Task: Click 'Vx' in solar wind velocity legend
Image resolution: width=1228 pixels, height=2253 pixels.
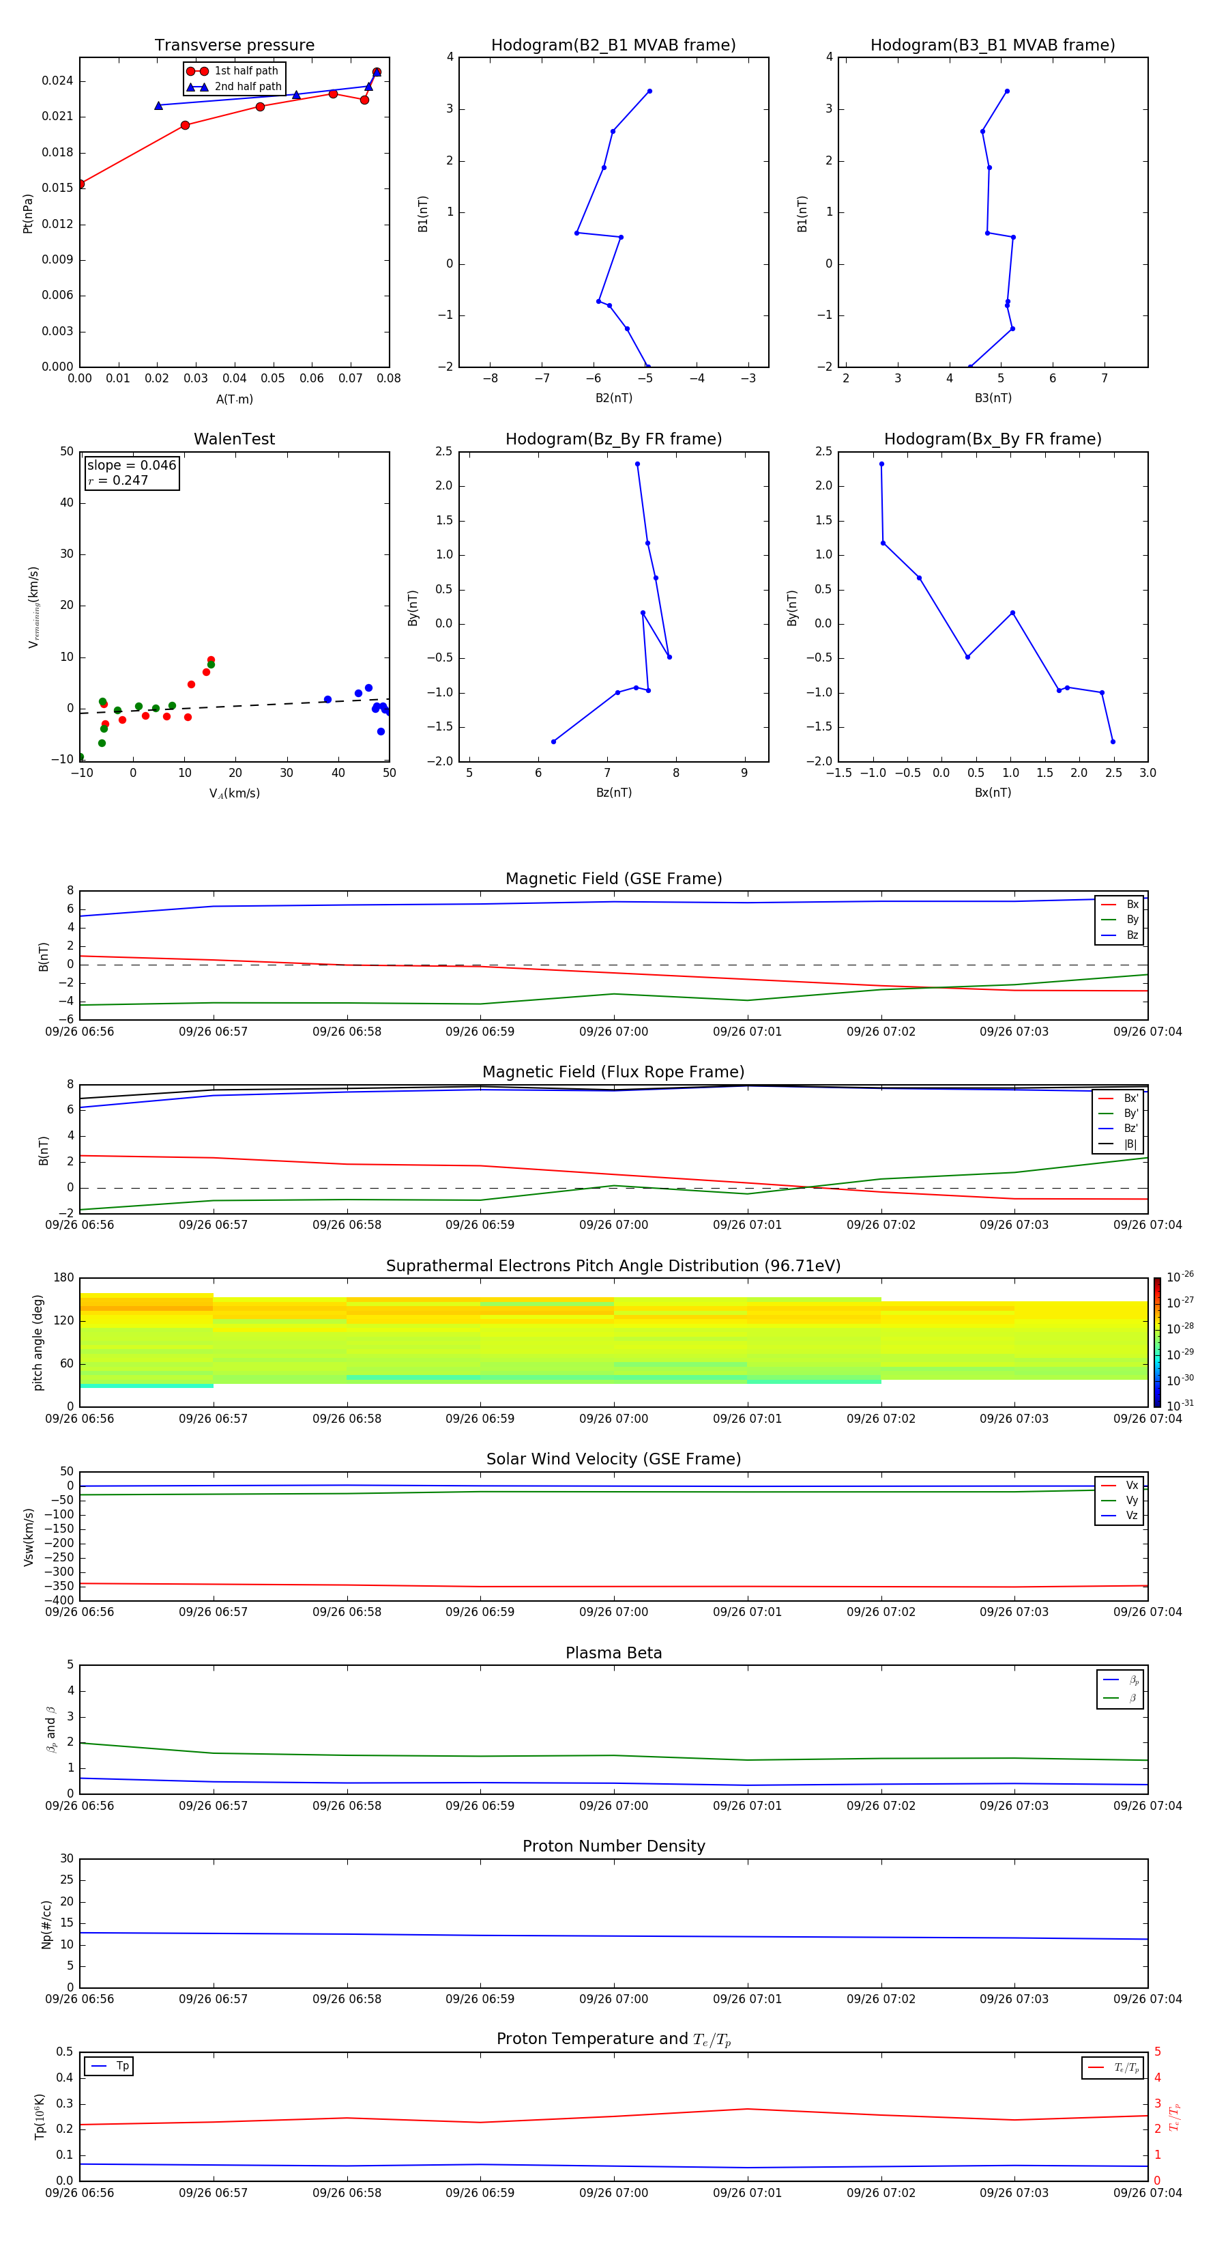Action: coord(1120,1485)
